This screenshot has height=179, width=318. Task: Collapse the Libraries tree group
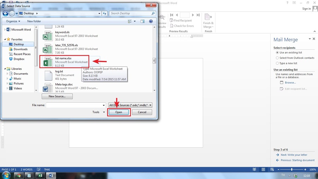(x=5, y=69)
